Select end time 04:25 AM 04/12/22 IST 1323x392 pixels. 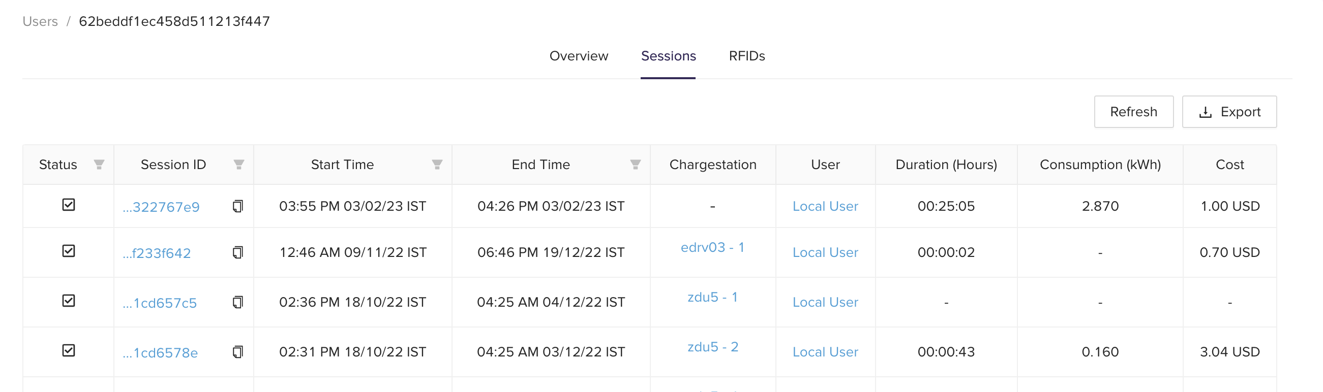coord(551,302)
